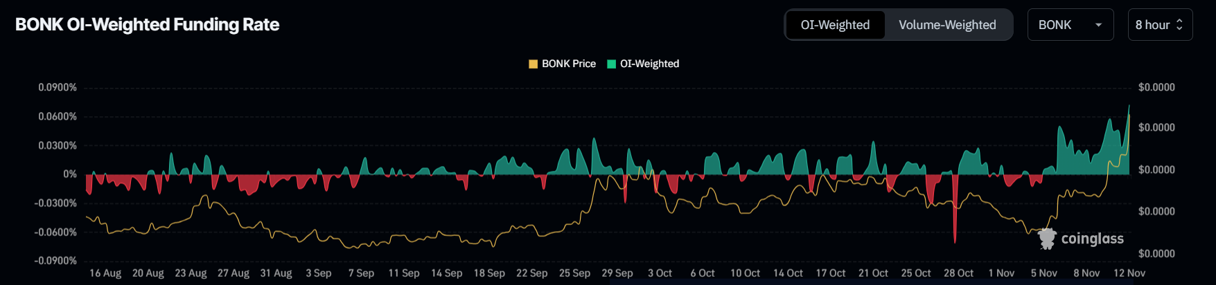1216x285 pixels.
Task: Click the -0.0300% y-axis label
Action: point(55,203)
